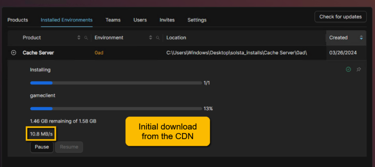Screen dimensions: 375x167
Task: Switch to the Teams tab
Action: coord(113,20)
